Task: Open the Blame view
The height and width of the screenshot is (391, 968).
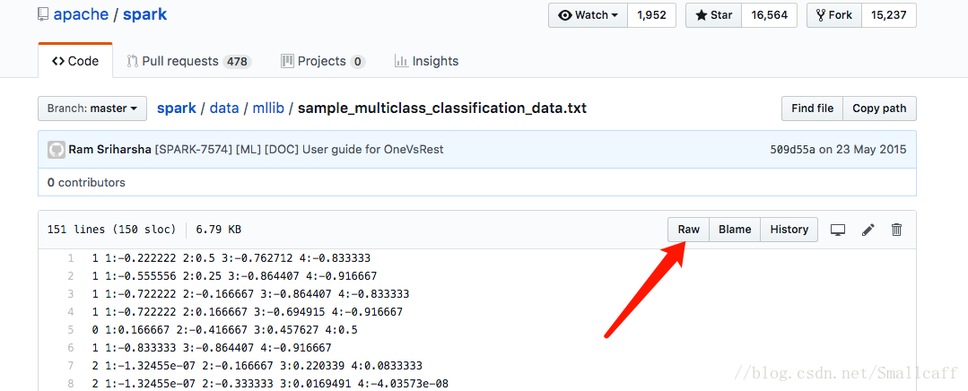Action: 735,230
